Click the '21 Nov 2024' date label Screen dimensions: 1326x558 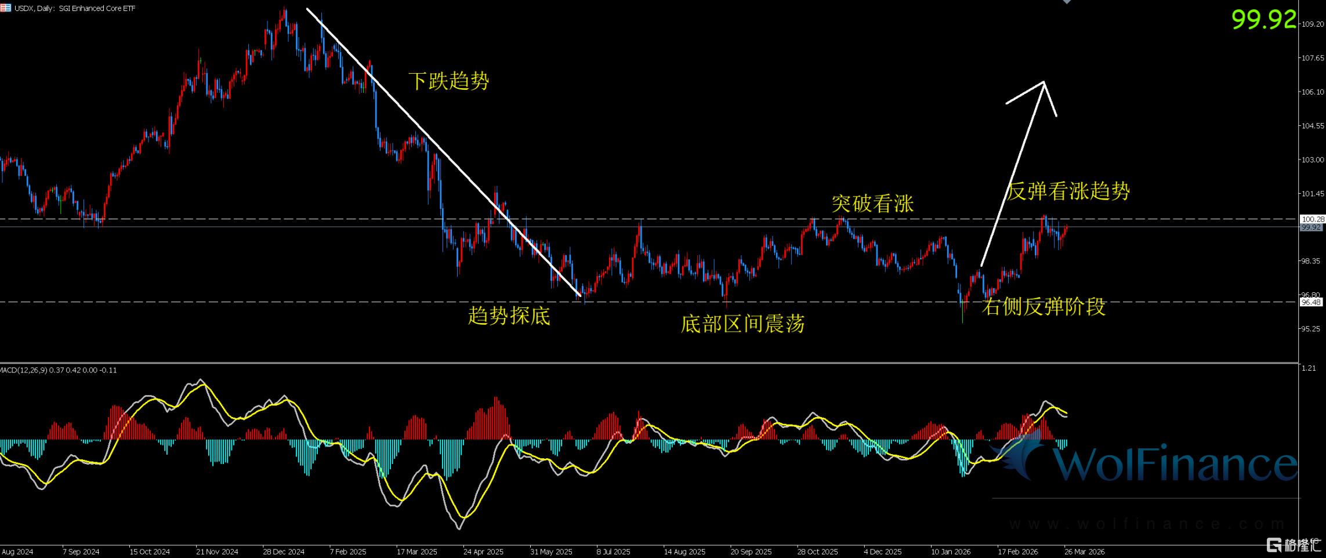[217, 552]
